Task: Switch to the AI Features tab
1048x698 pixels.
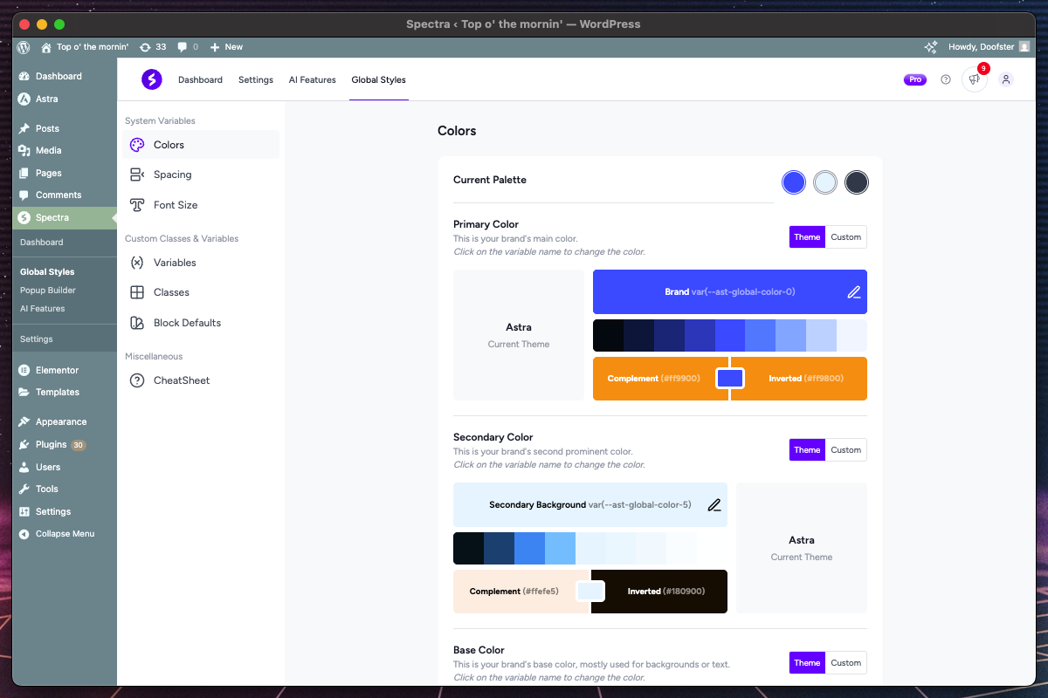Action: coord(312,80)
